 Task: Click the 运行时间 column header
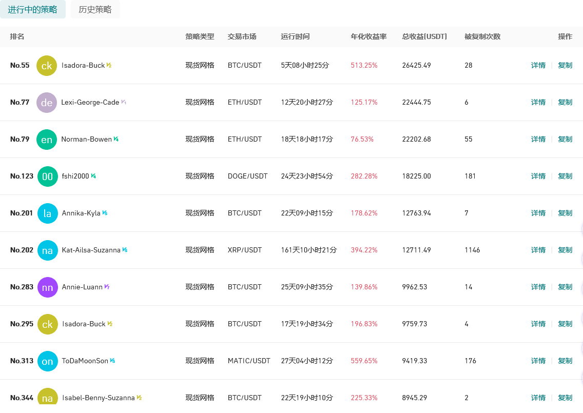click(x=295, y=36)
